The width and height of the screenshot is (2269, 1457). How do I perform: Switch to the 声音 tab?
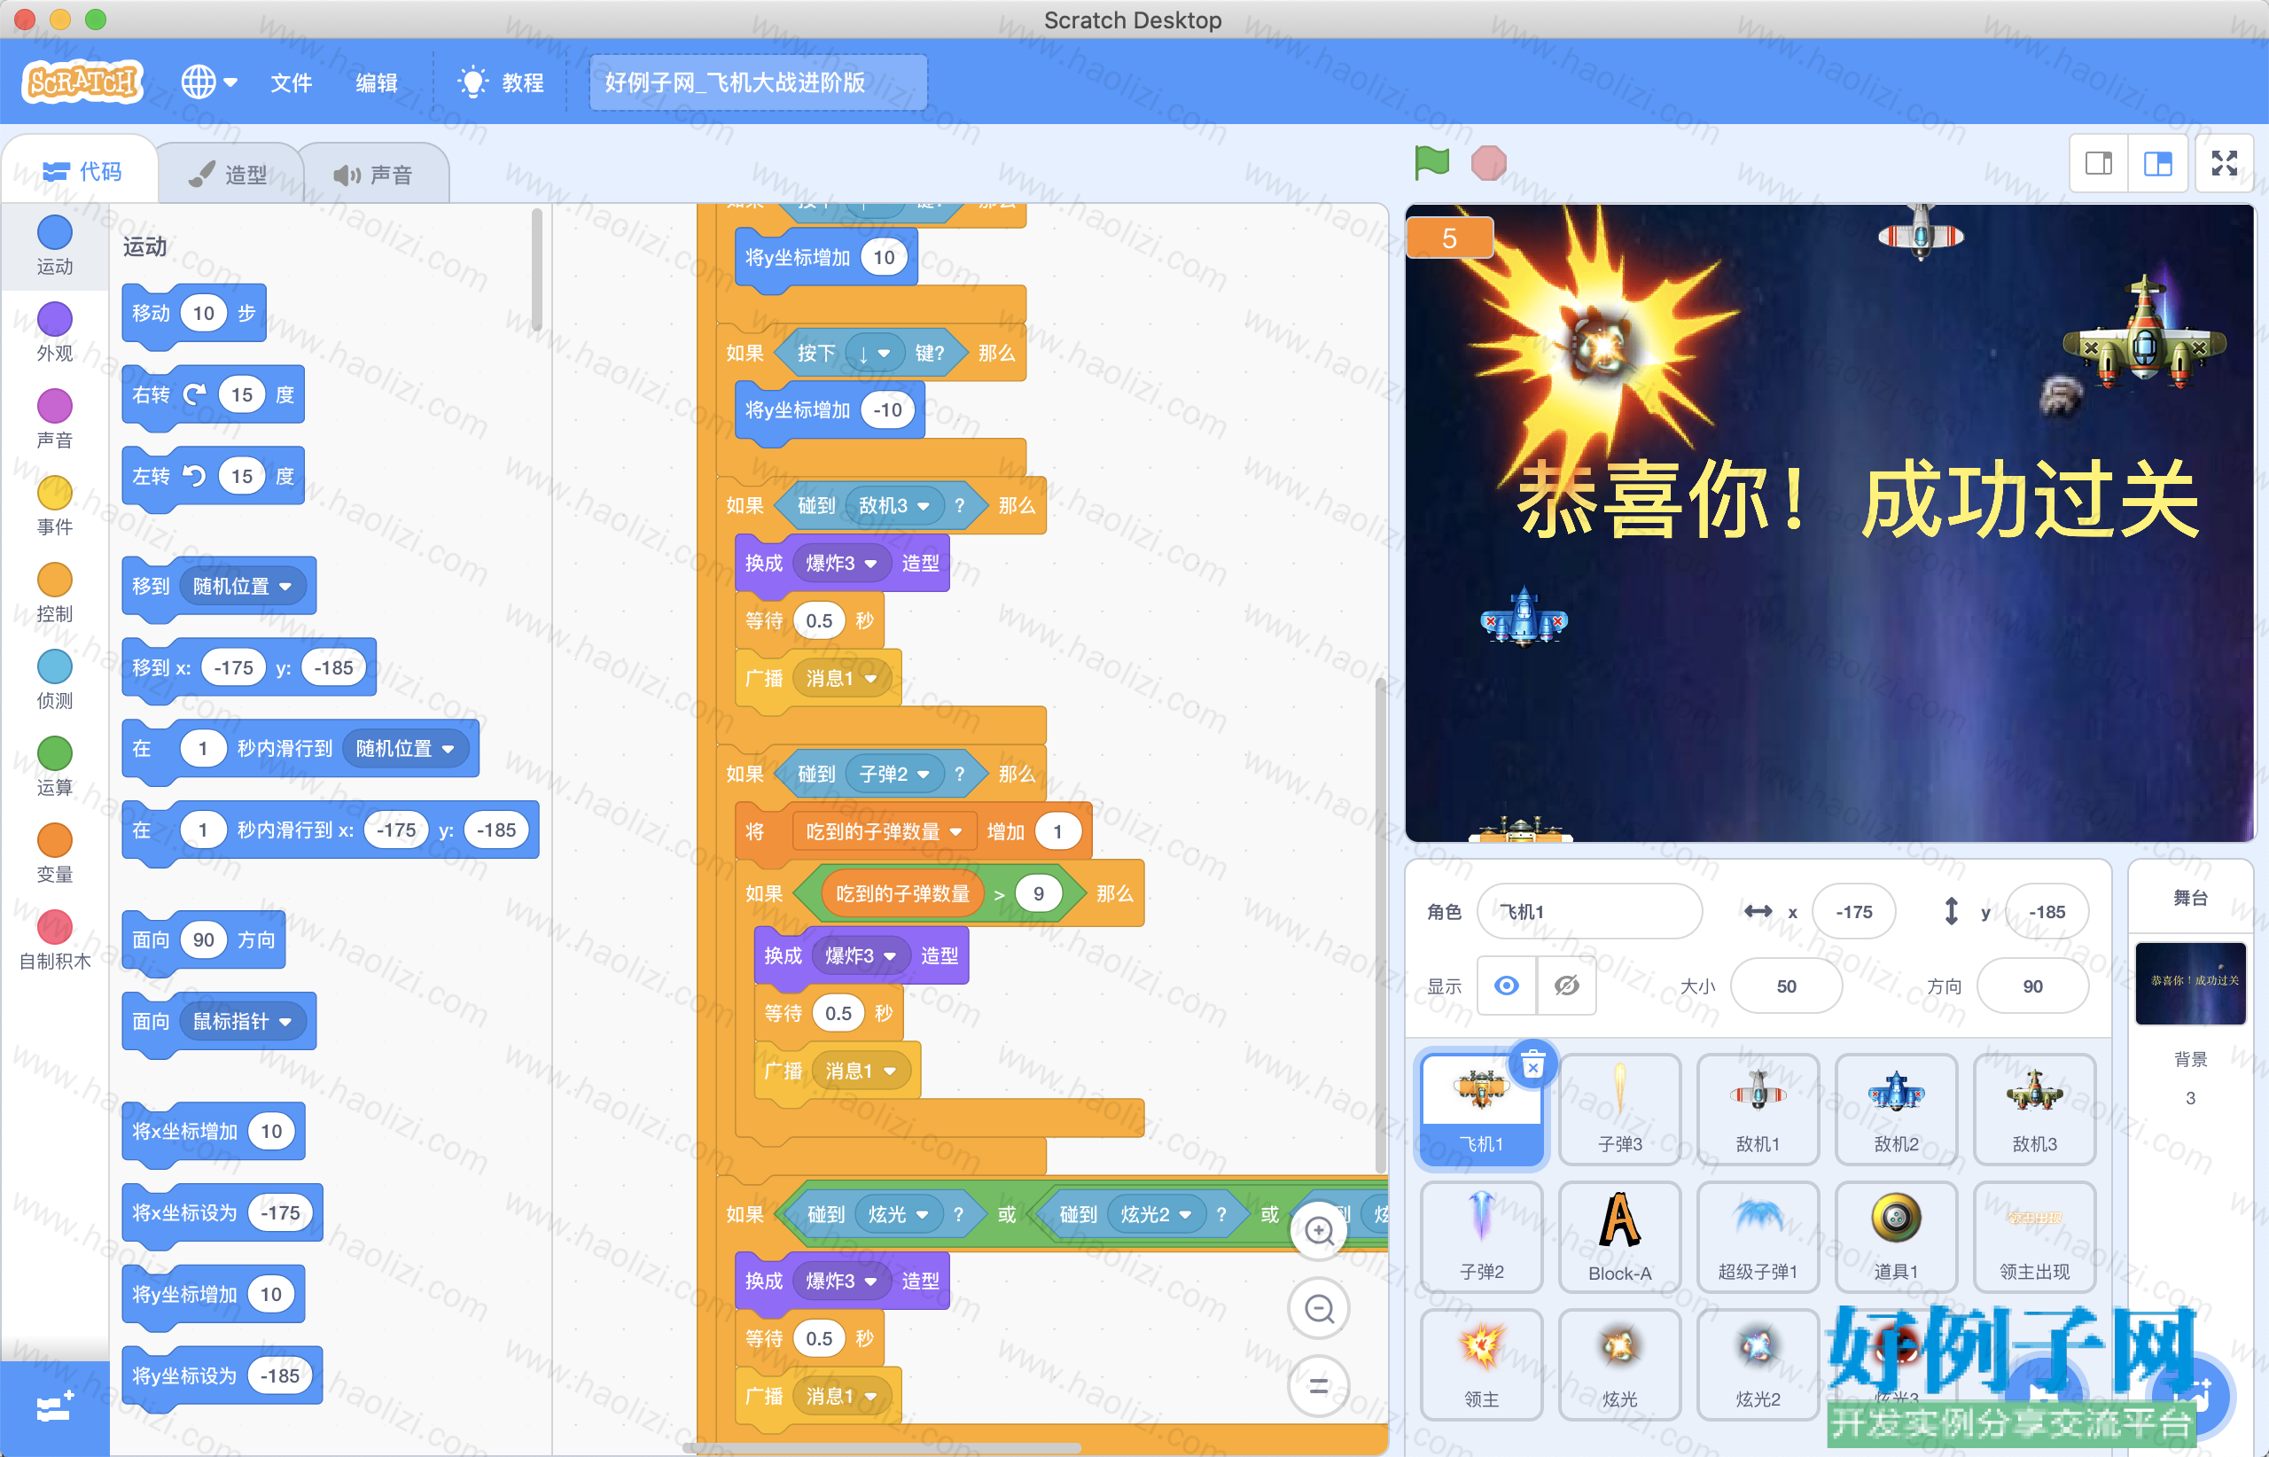point(373,174)
